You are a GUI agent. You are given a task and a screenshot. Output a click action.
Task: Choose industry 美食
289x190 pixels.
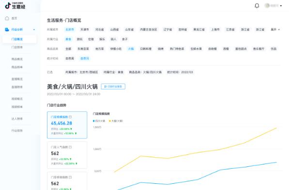coord(68,39)
